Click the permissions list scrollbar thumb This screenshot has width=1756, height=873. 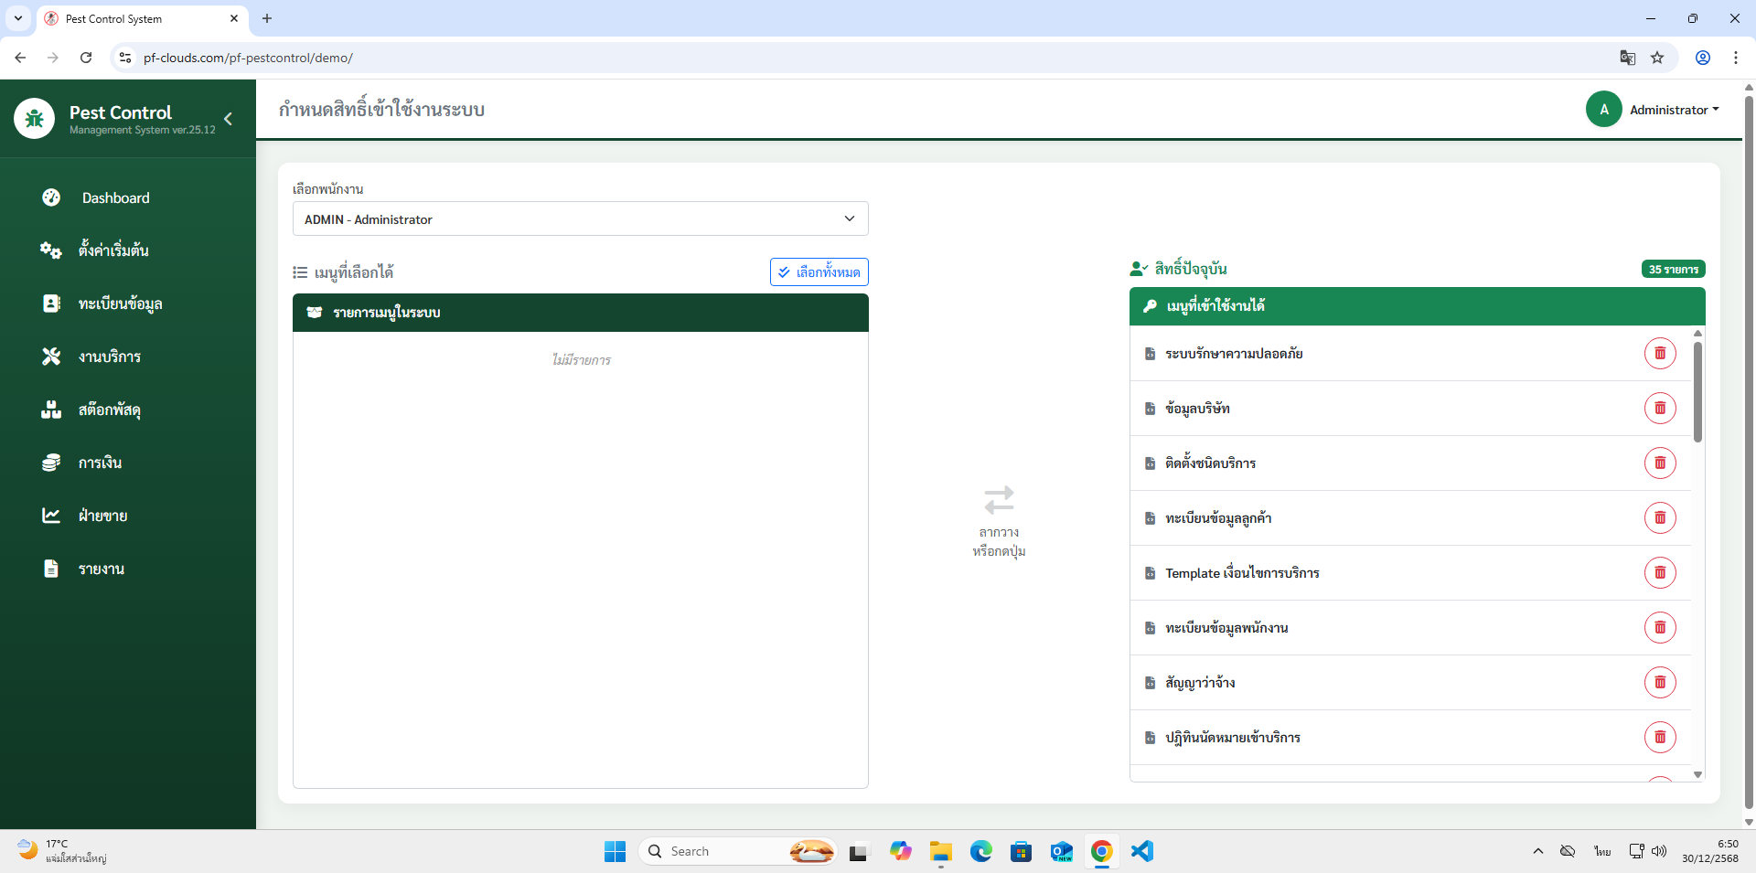(1697, 393)
